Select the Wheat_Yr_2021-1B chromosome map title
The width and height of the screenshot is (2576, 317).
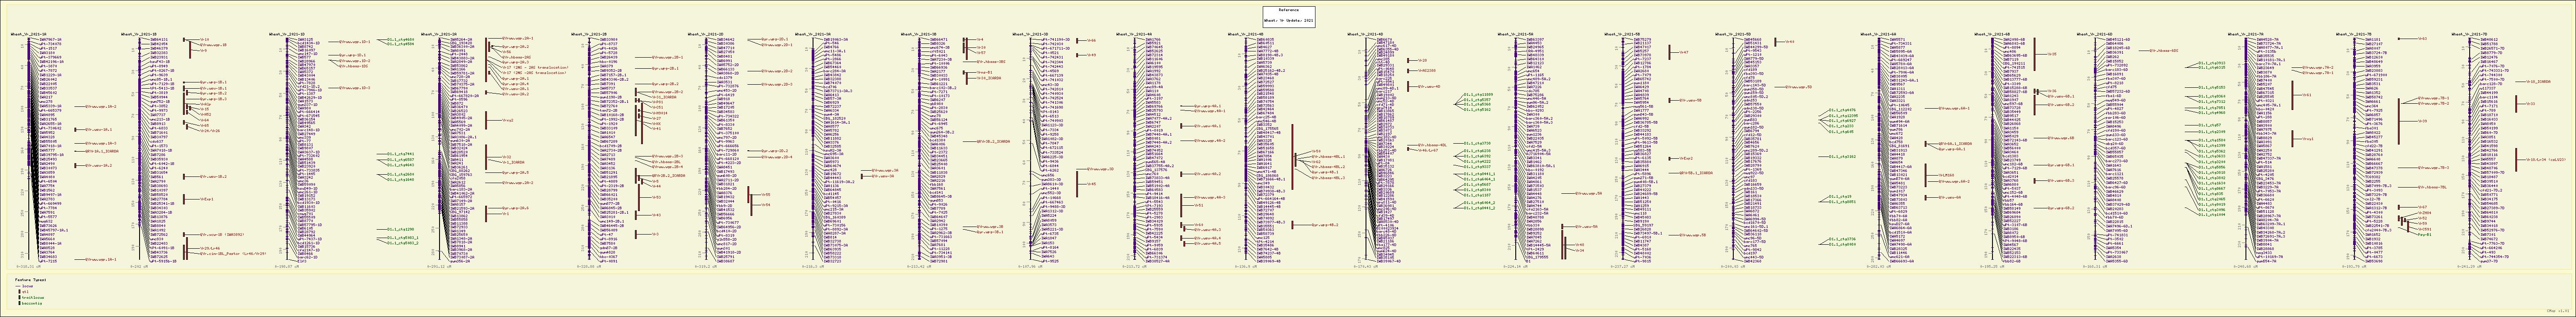(x=139, y=34)
